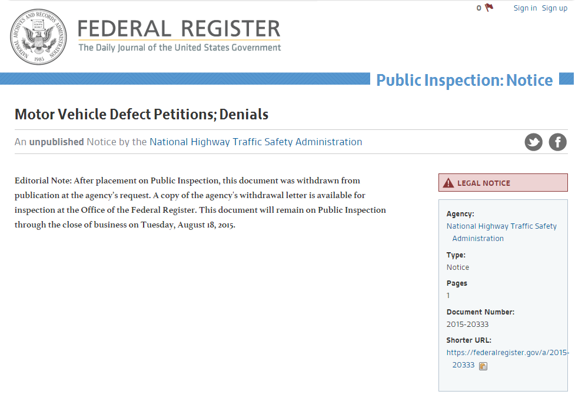Click the Pages value 1
The width and height of the screenshot is (575, 398).
pos(448,296)
